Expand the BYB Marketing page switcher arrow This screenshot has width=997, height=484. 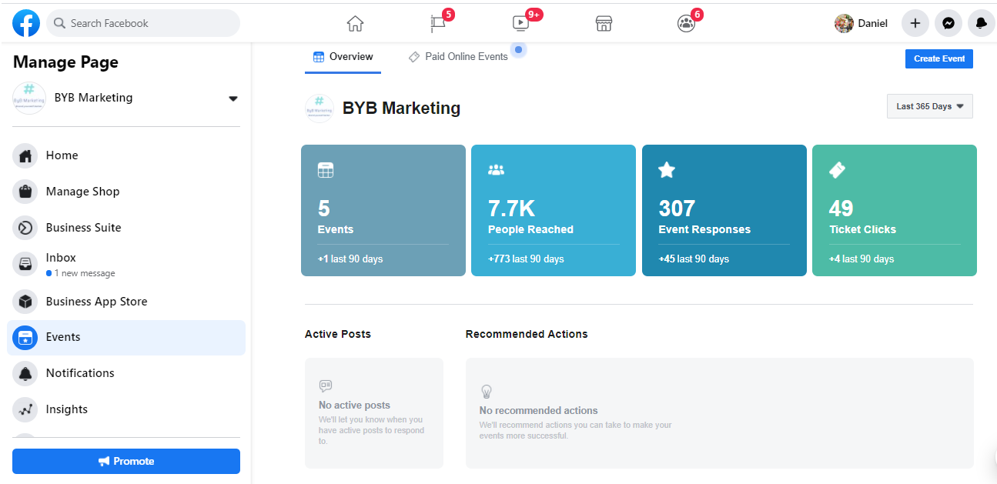233,98
